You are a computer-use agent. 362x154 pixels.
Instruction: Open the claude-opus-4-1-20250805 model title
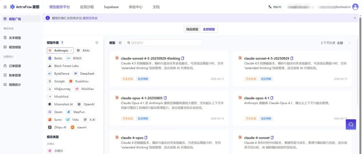[142, 98]
